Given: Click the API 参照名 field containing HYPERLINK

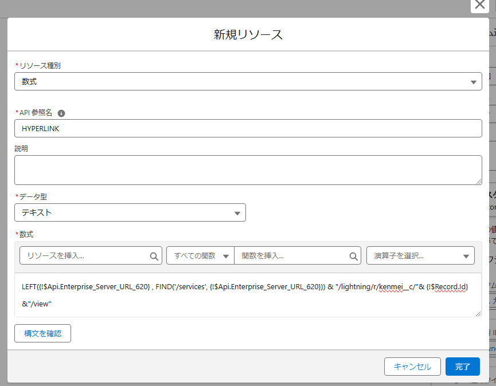Looking at the screenshot, I should click(x=248, y=128).
